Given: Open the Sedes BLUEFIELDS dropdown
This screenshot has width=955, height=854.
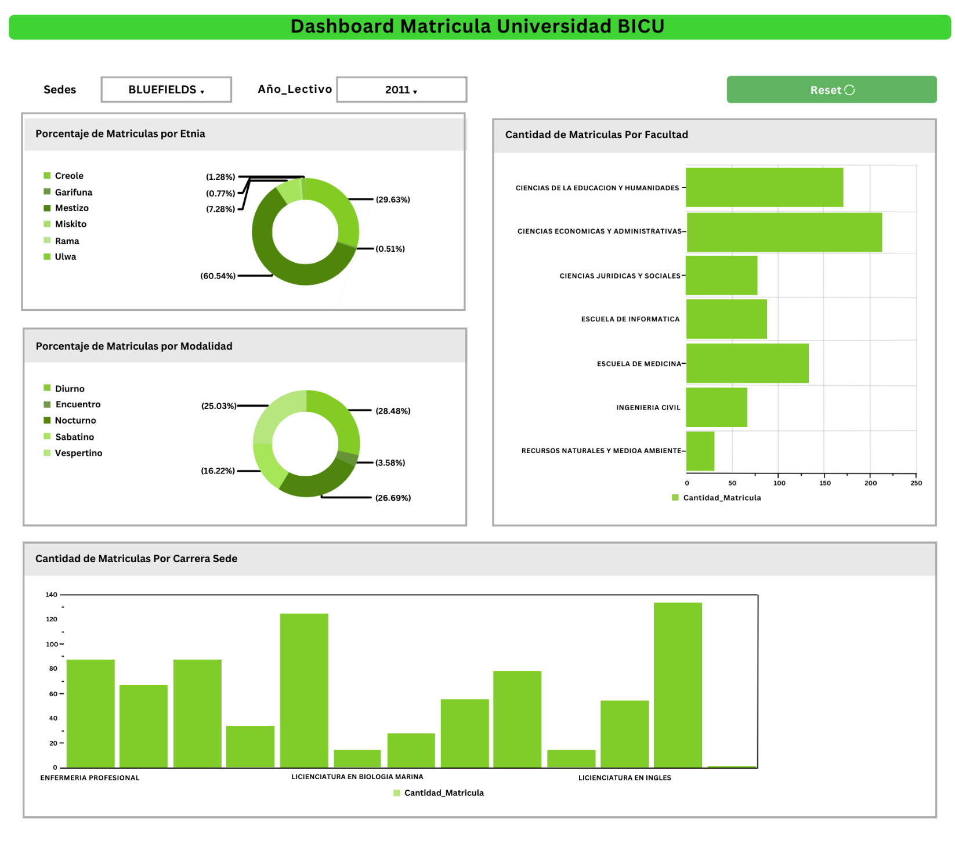Looking at the screenshot, I should 166,90.
